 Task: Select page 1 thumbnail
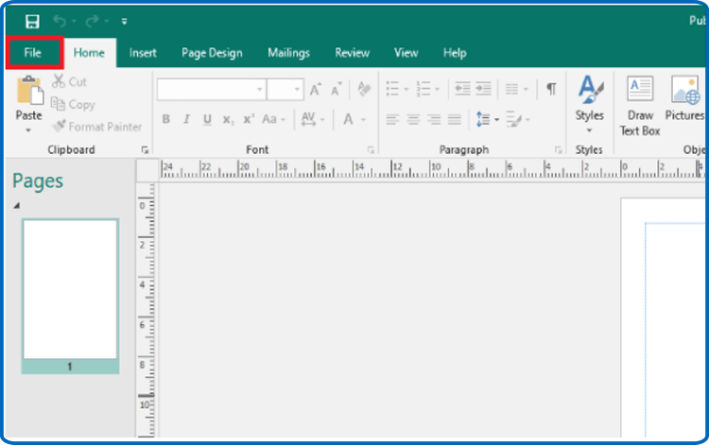[x=70, y=296]
